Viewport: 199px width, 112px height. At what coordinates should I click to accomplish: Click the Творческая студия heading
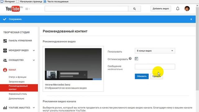(x=16, y=32)
